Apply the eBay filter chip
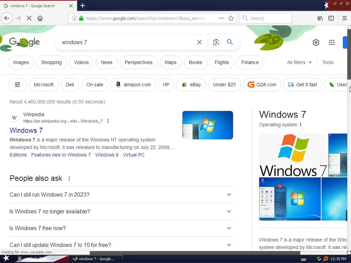Screen dimensions: 351x263 tap(191, 85)
